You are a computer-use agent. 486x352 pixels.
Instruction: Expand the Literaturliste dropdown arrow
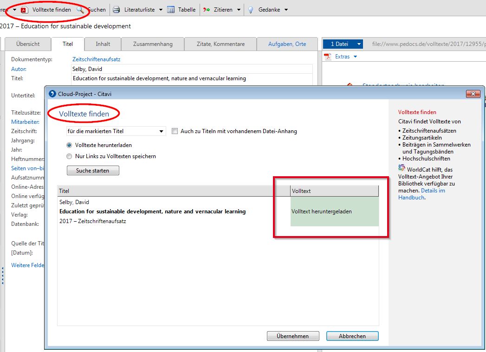pos(161,10)
